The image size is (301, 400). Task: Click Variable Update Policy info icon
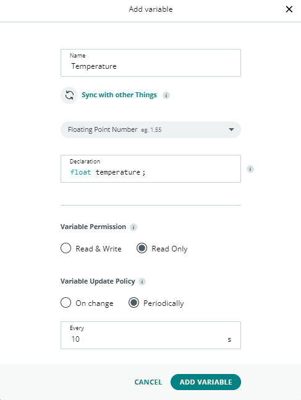click(x=142, y=282)
